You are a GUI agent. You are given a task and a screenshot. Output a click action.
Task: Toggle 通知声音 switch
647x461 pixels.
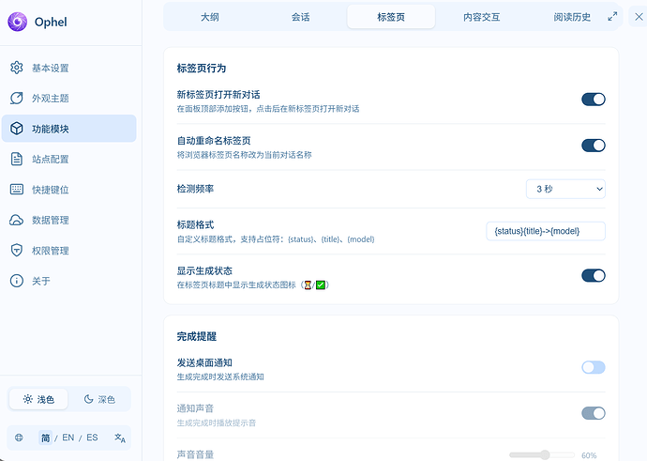coord(594,413)
